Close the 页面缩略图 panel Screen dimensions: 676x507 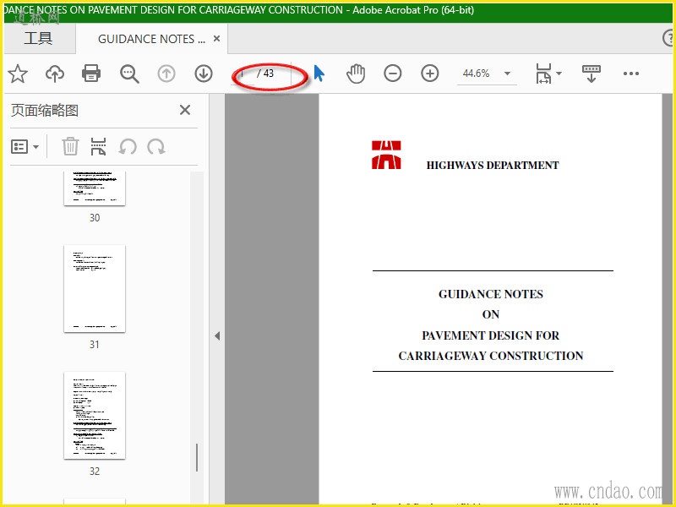coord(185,110)
